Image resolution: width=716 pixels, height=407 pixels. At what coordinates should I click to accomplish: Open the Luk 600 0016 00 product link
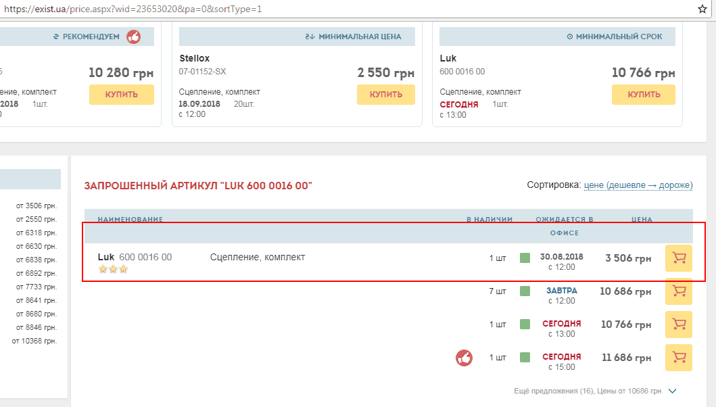pos(135,257)
